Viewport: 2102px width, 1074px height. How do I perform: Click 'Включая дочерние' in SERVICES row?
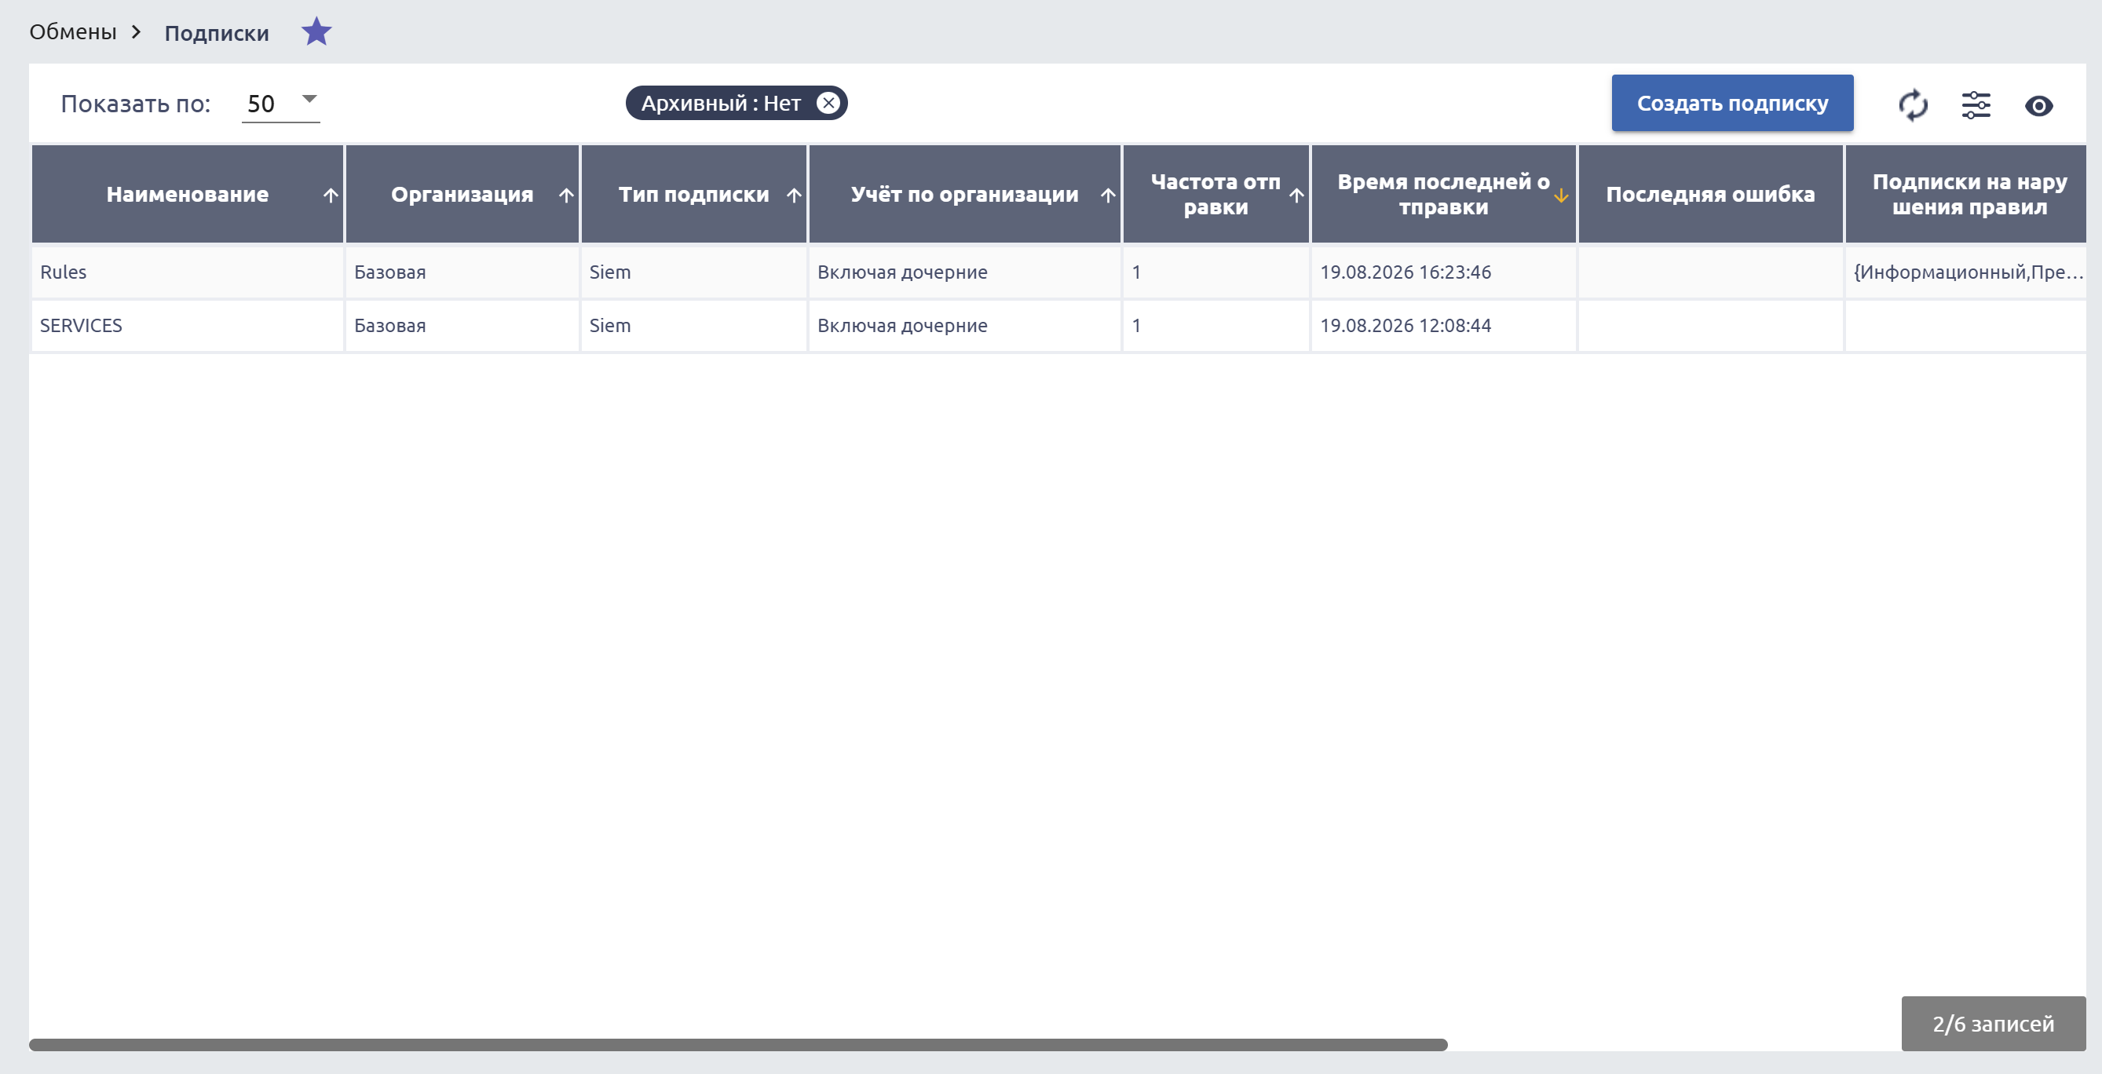pyautogui.click(x=901, y=326)
